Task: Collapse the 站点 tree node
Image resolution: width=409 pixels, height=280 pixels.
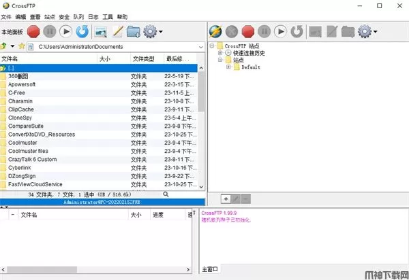Action: [220, 60]
